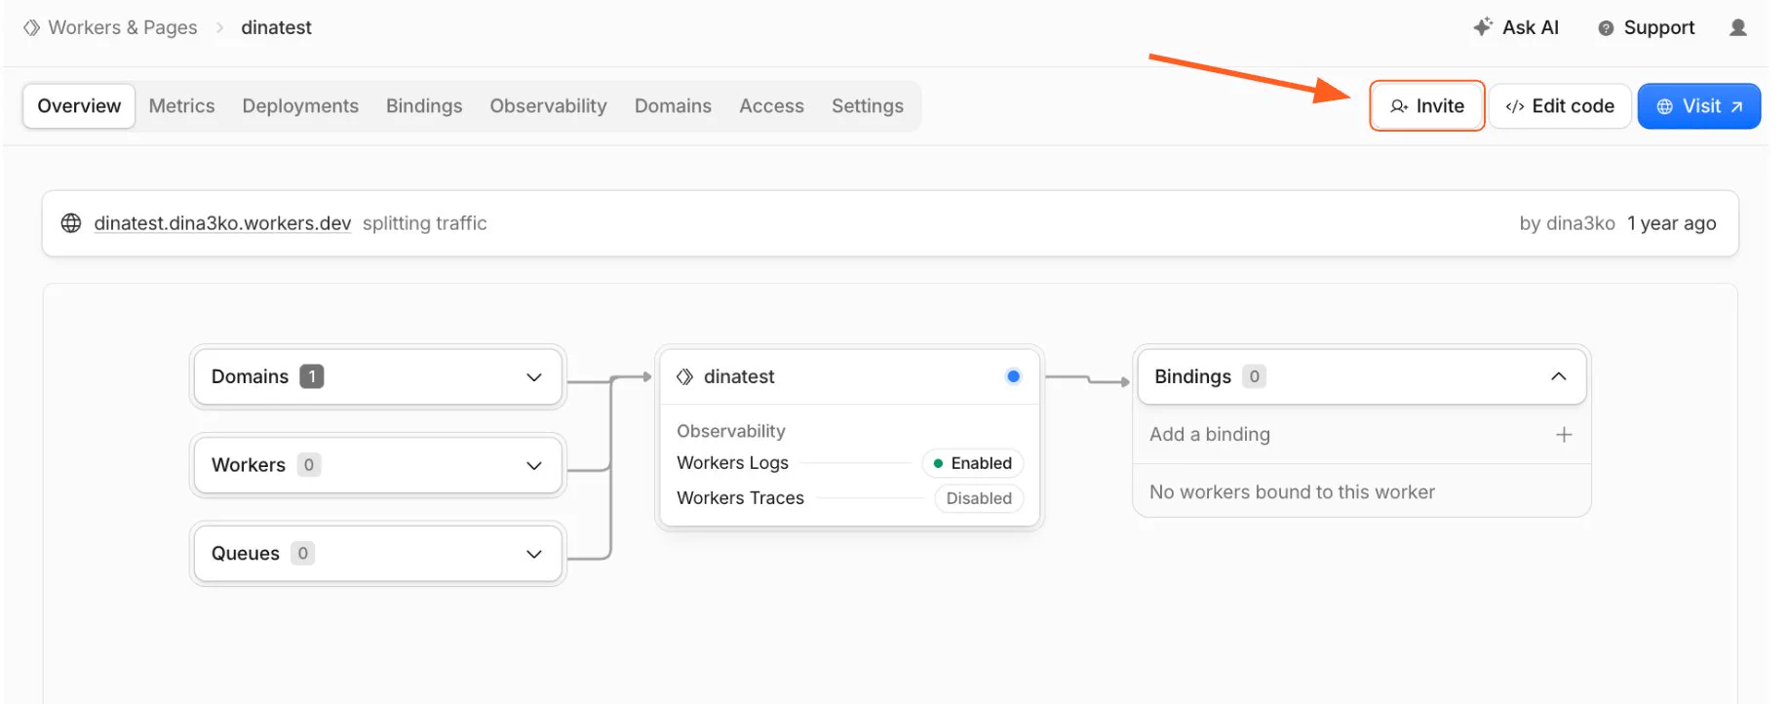Viewport: 1788px width, 704px height.
Task: Click the Workers Logs label
Action: [733, 463]
